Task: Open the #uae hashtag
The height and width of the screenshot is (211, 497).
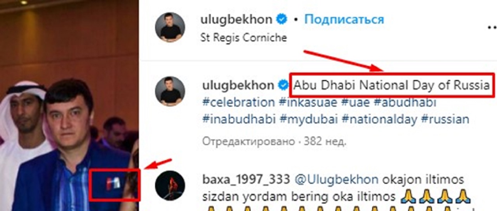Action: (x=350, y=103)
